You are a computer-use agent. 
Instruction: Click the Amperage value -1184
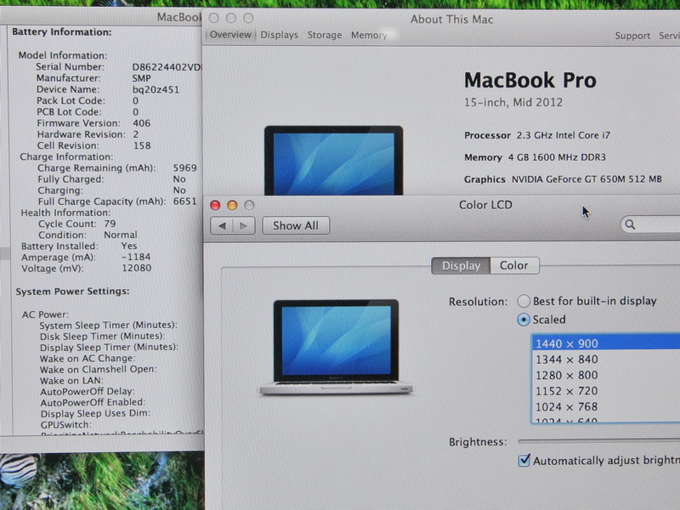[136, 257]
